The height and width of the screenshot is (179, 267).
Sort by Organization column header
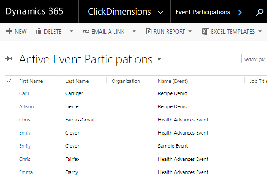click(x=126, y=81)
